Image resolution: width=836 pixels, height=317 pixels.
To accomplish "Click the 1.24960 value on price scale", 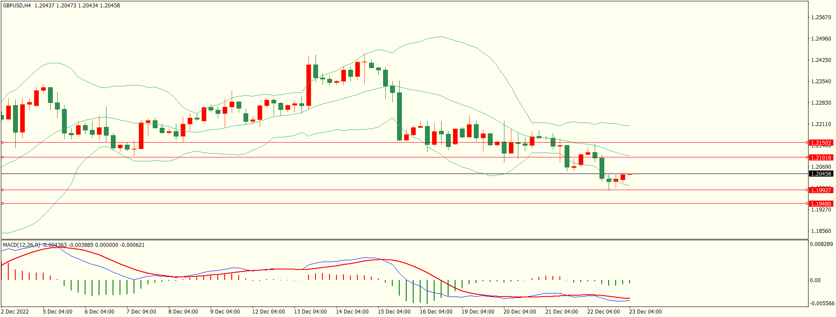I will tap(820, 39).
